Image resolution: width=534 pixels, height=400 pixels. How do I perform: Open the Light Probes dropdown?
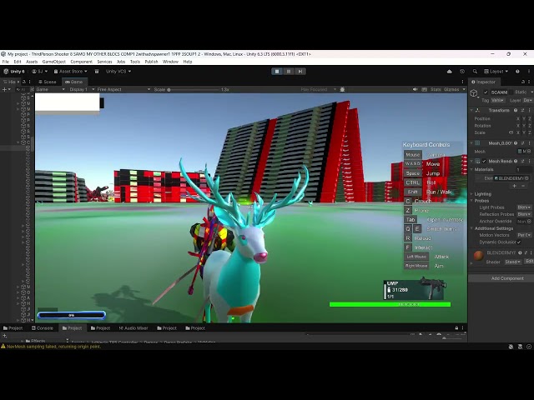[525, 207]
